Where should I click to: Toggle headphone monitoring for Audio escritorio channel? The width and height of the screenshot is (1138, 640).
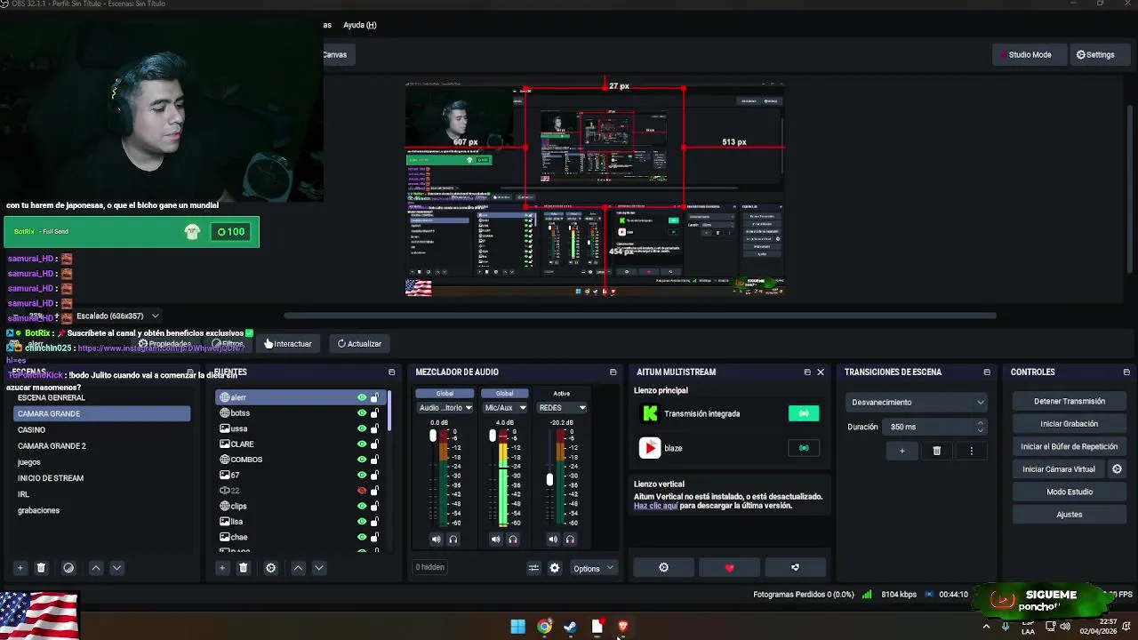point(453,539)
